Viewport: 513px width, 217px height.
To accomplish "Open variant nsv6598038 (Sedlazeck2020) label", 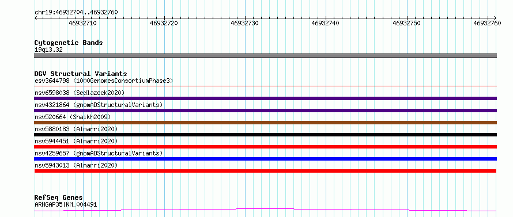I will coord(80,93).
